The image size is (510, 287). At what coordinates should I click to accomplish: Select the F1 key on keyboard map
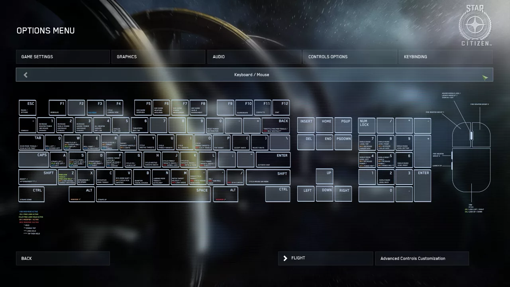57,108
